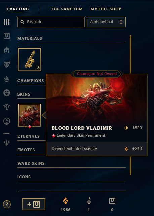Screen dimensions: 154x216
Task: Click the Search input field
Action: 51,22
